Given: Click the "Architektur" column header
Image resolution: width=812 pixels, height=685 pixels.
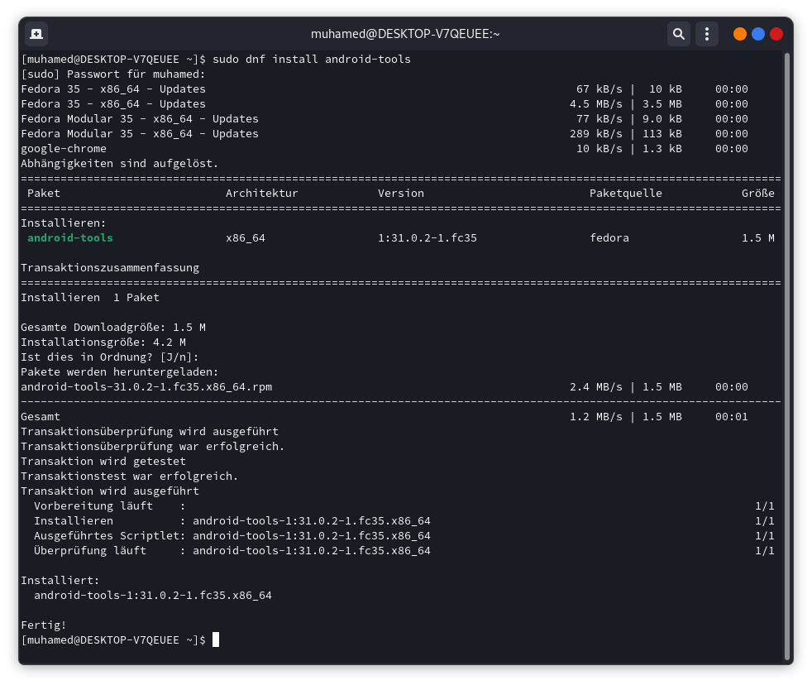Looking at the screenshot, I should (x=262, y=194).
